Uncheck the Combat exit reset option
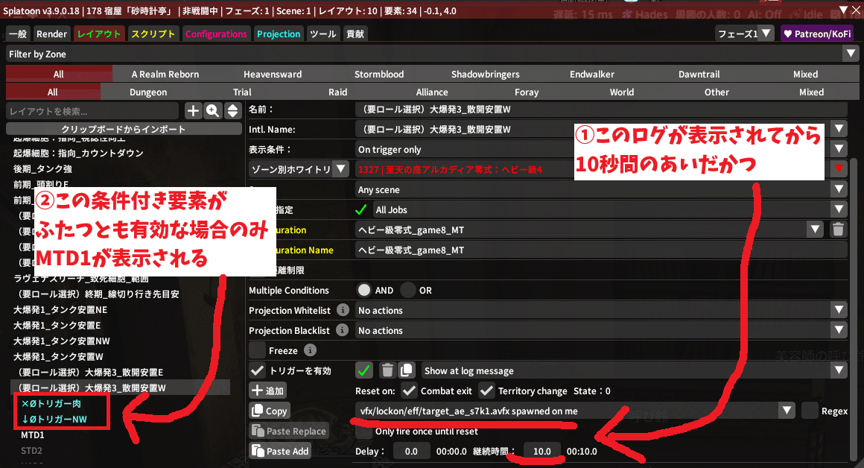This screenshot has height=468, width=864. [409, 390]
